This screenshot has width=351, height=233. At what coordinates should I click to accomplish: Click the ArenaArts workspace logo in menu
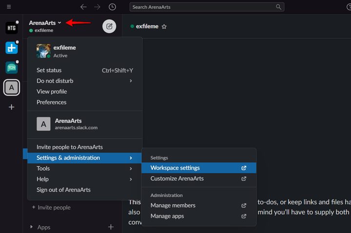(x=43, y=124)
